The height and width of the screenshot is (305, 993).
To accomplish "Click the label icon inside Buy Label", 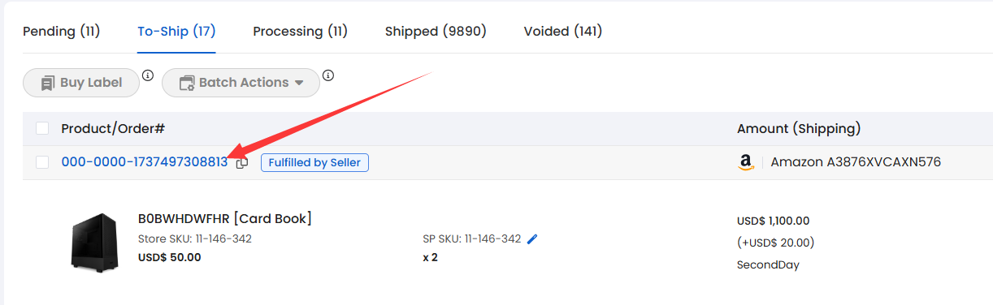I will [46, 83].
